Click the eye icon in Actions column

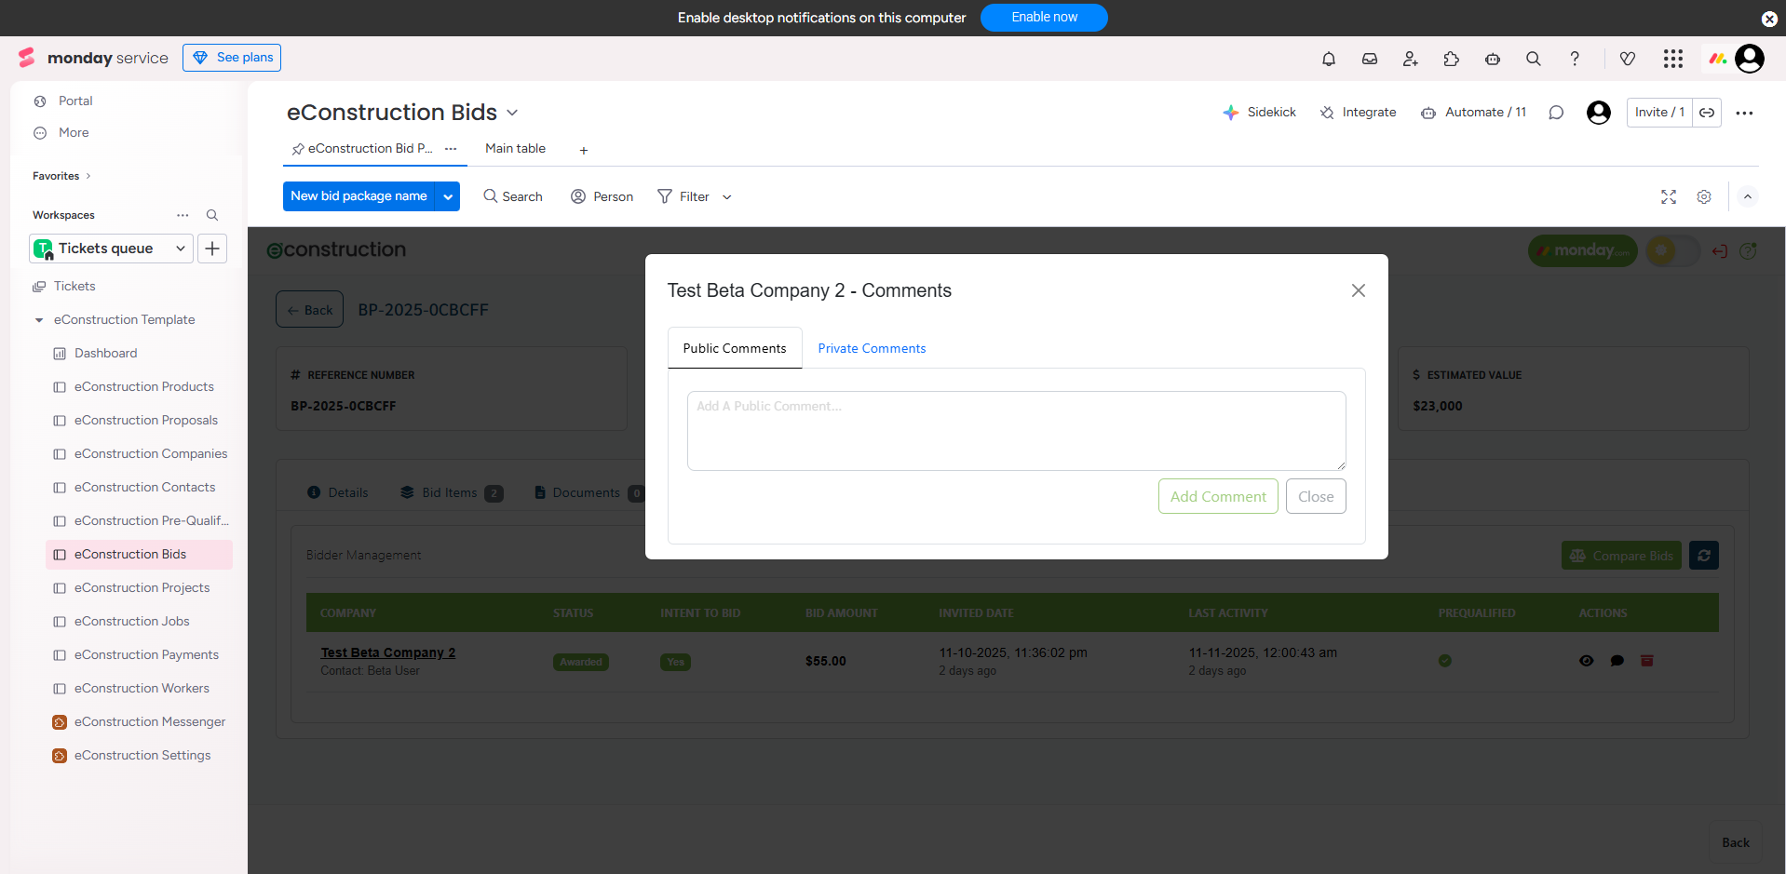point(1587,661)
